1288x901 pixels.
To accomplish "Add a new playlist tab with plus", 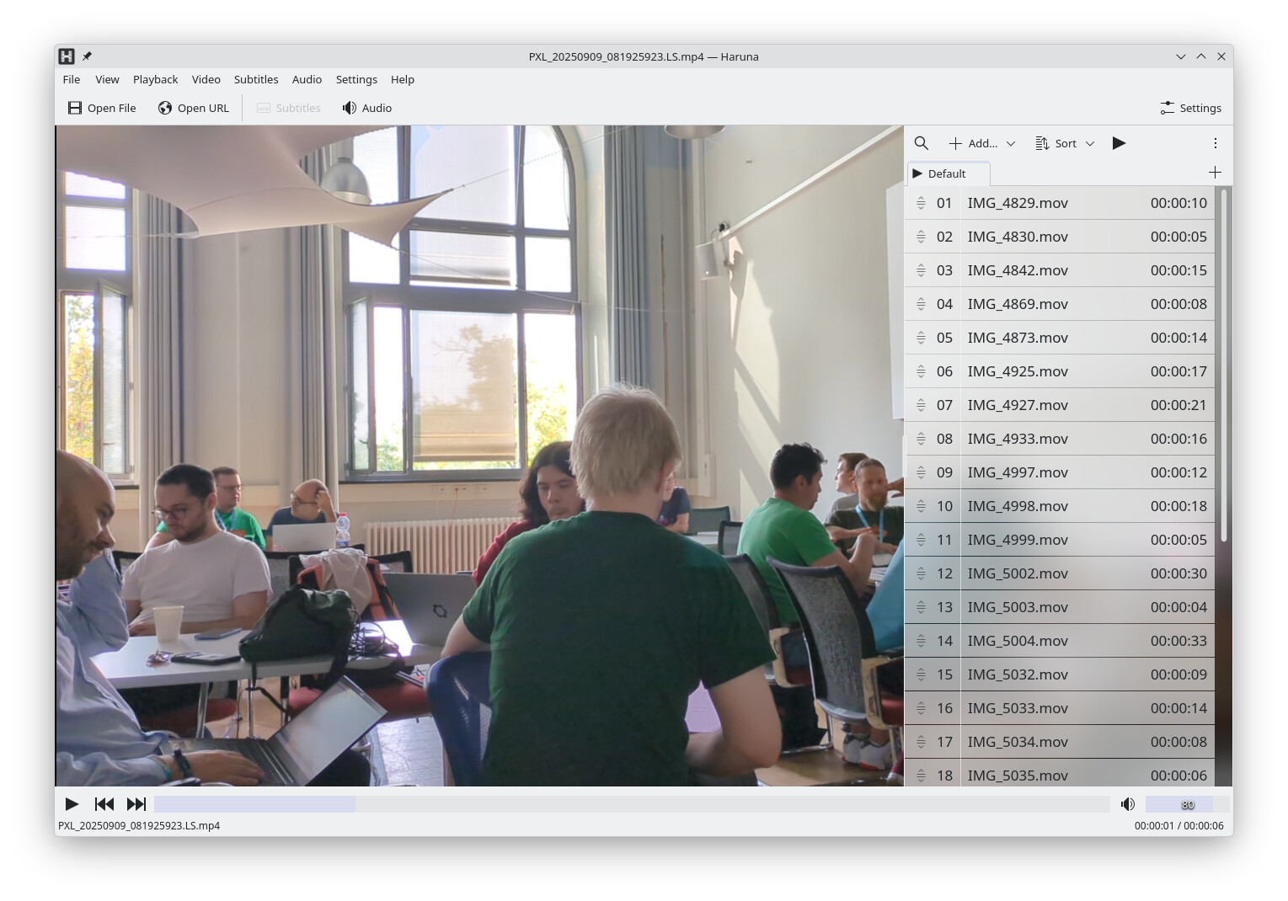I will point(1215,173).
